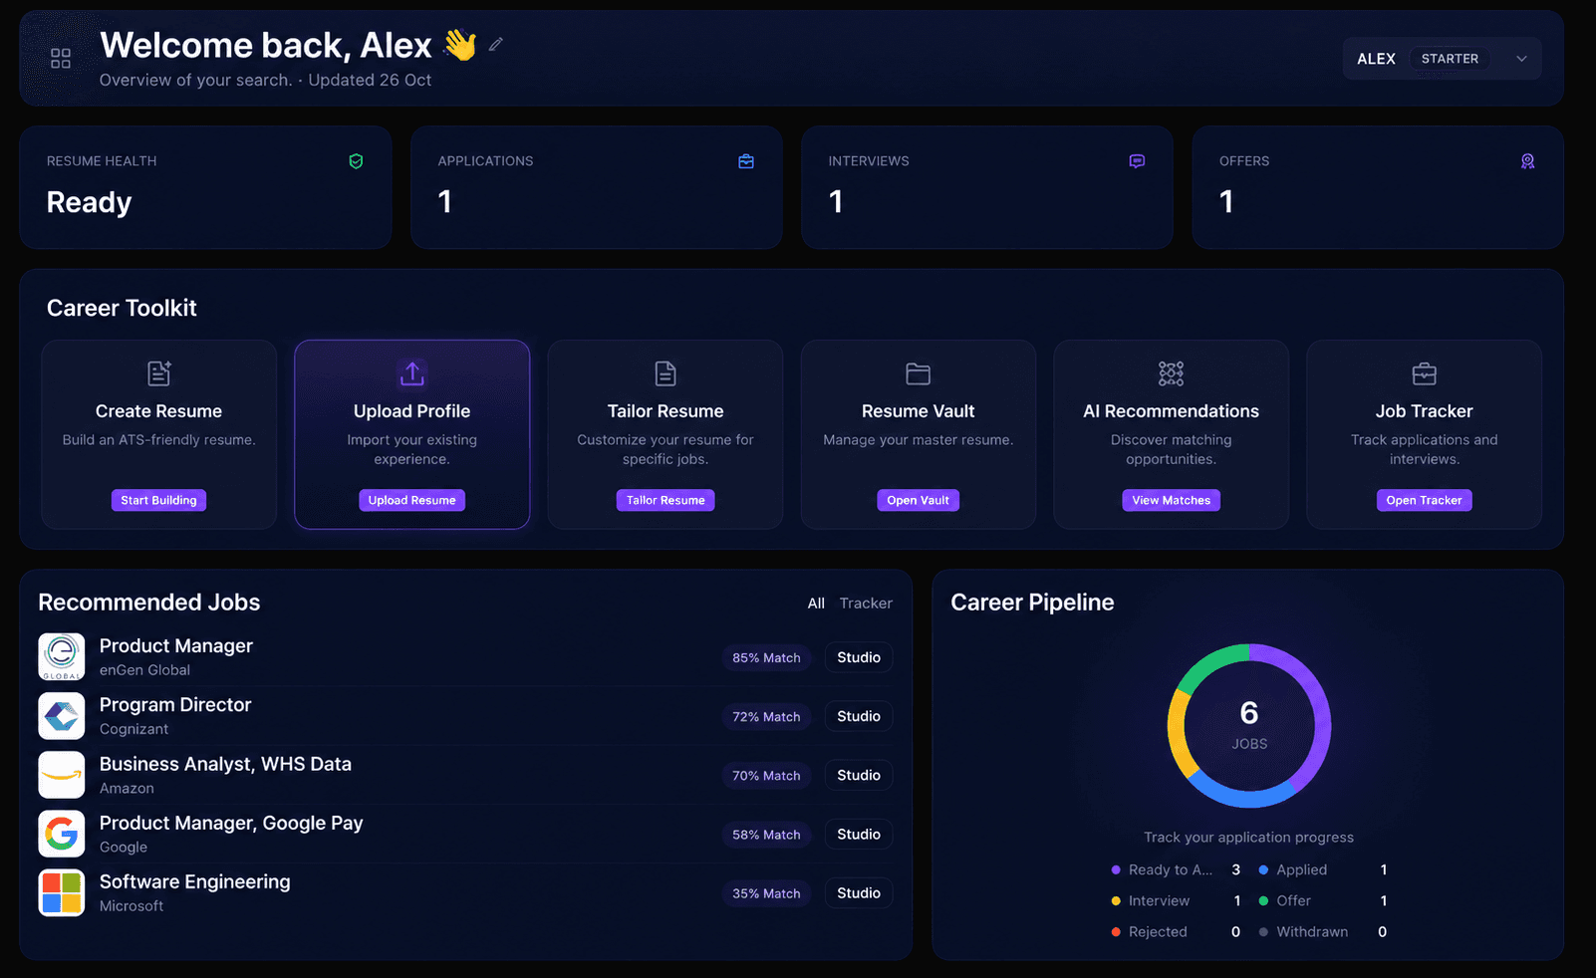This screenshot has width=1596, height=978.
Task: Select the Rejected legend entry
Action: point(1176,932)
